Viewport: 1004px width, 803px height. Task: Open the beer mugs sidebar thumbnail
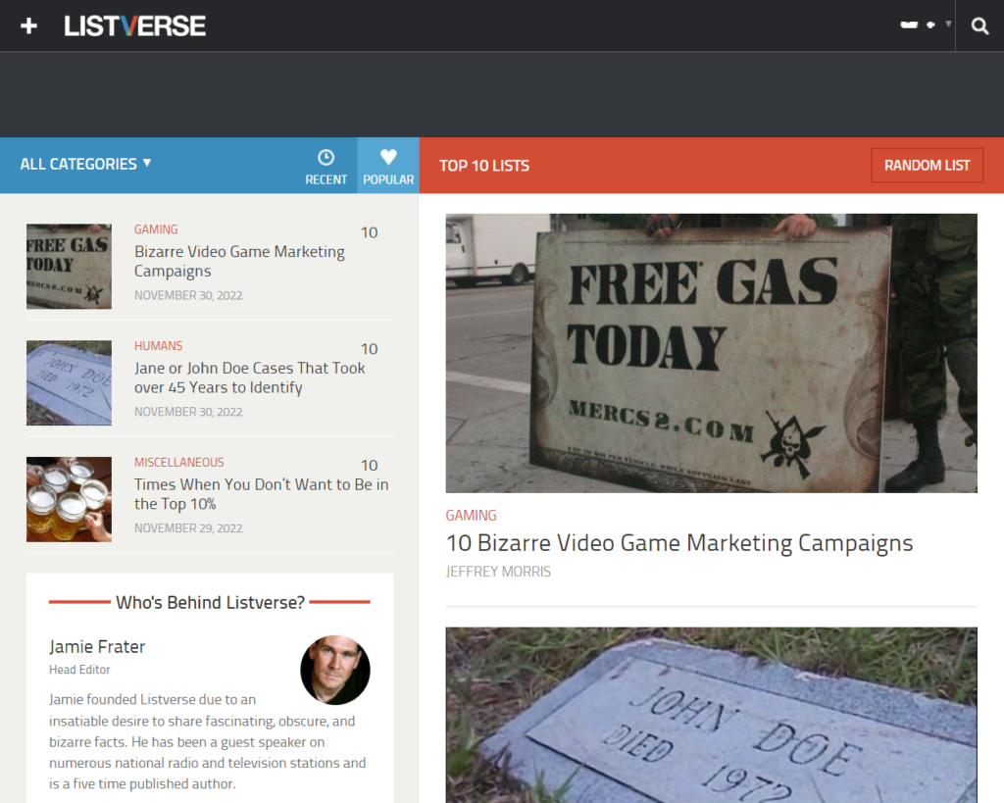click(69, 499)
